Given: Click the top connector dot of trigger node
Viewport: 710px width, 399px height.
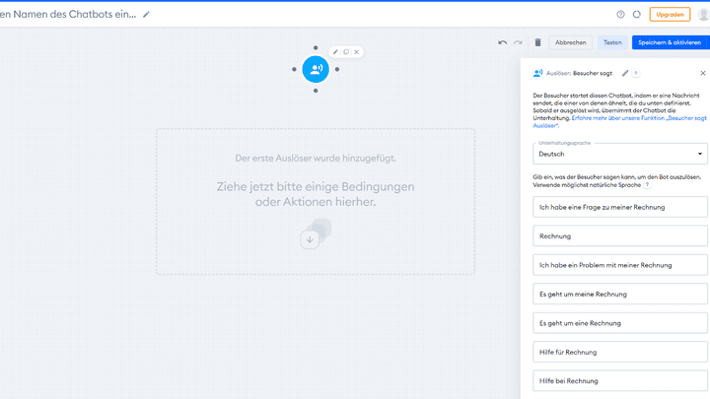Looking at the screenshot, I should 316,48.
